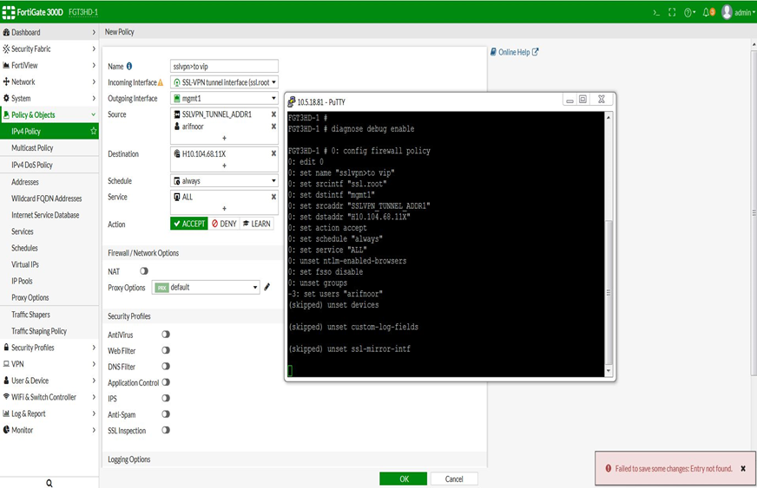Enable Application Control profile
This screenshot has height=488, width=757.
(x=166, y=382)
